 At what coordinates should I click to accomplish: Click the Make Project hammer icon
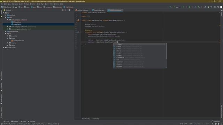coord(170,7)
